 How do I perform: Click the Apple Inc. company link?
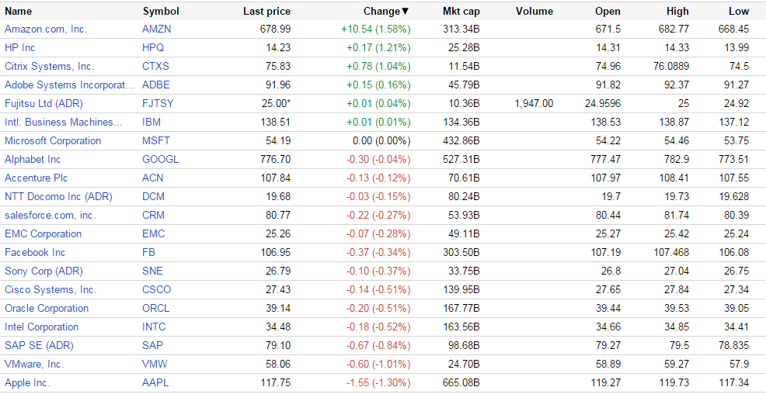(x=27, y=382)
